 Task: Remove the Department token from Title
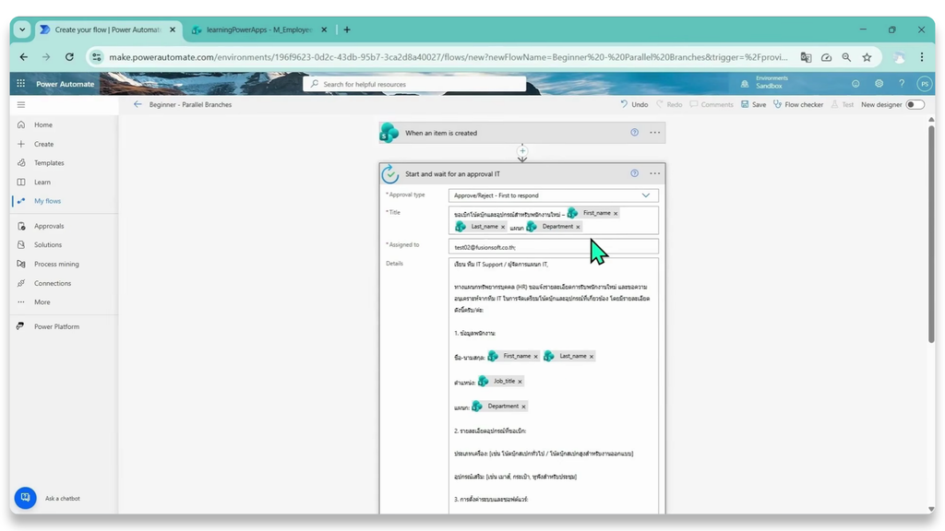(x=578, y=227)
